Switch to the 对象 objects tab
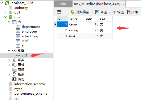 click(63, 4)
